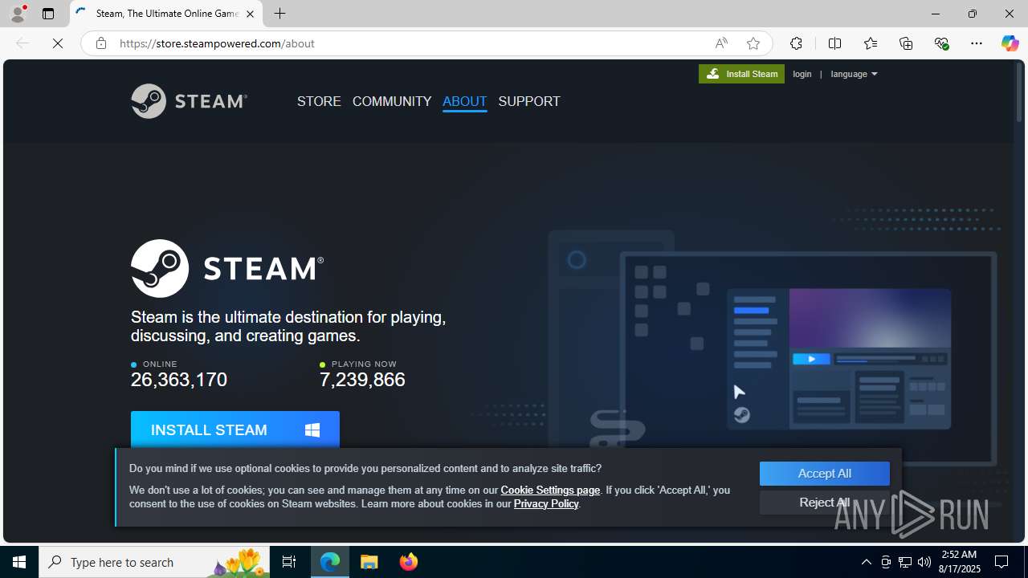Open File Explorer from taskbar

[369, 562]
